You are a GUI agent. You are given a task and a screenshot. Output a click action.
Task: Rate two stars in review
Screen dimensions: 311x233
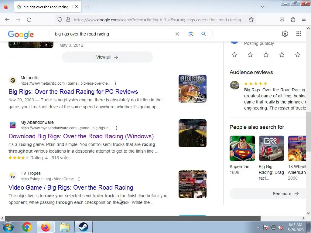pyautogui.click(x=250, y=55)
